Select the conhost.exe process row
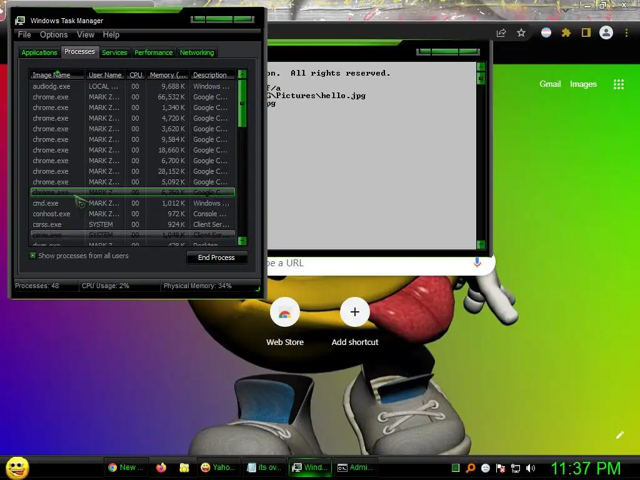The width and height of the screenshot is (640, 480). (x=132, y=214)
